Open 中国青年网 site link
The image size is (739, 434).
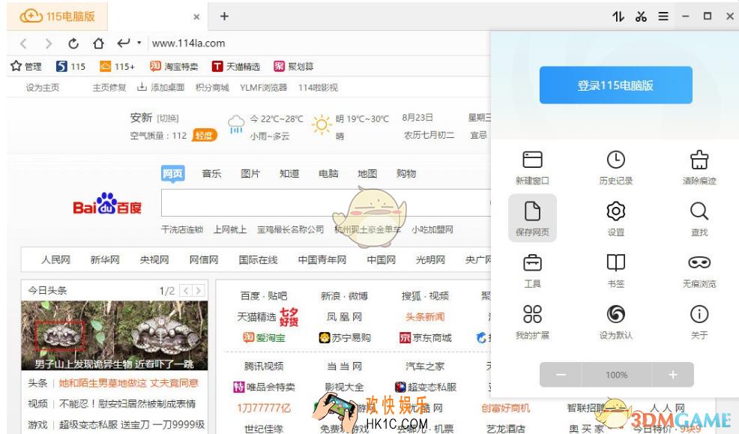(322, 259)
